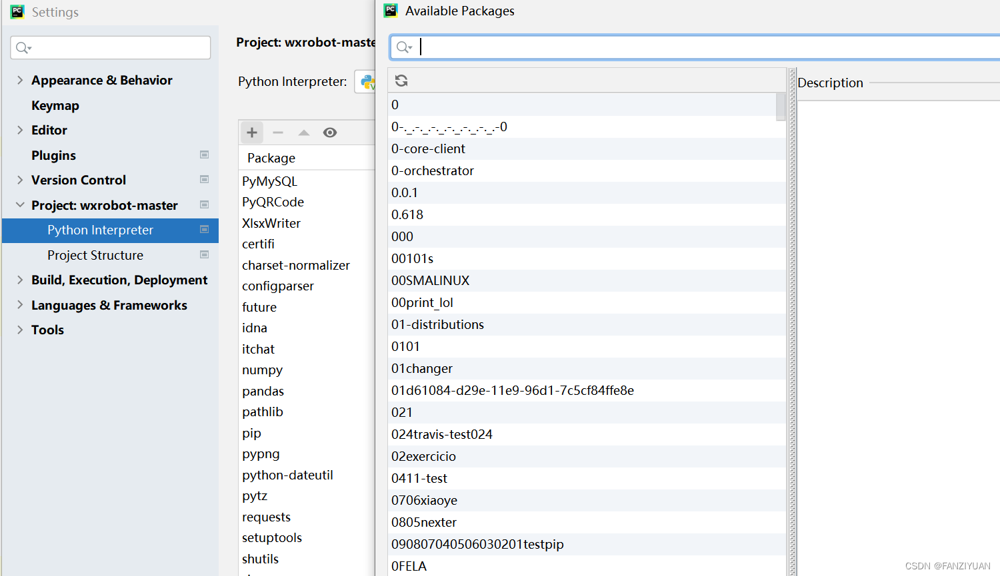Select installed package requests
The width and height of the screenshot is (1000, 576).
(266, 517)
